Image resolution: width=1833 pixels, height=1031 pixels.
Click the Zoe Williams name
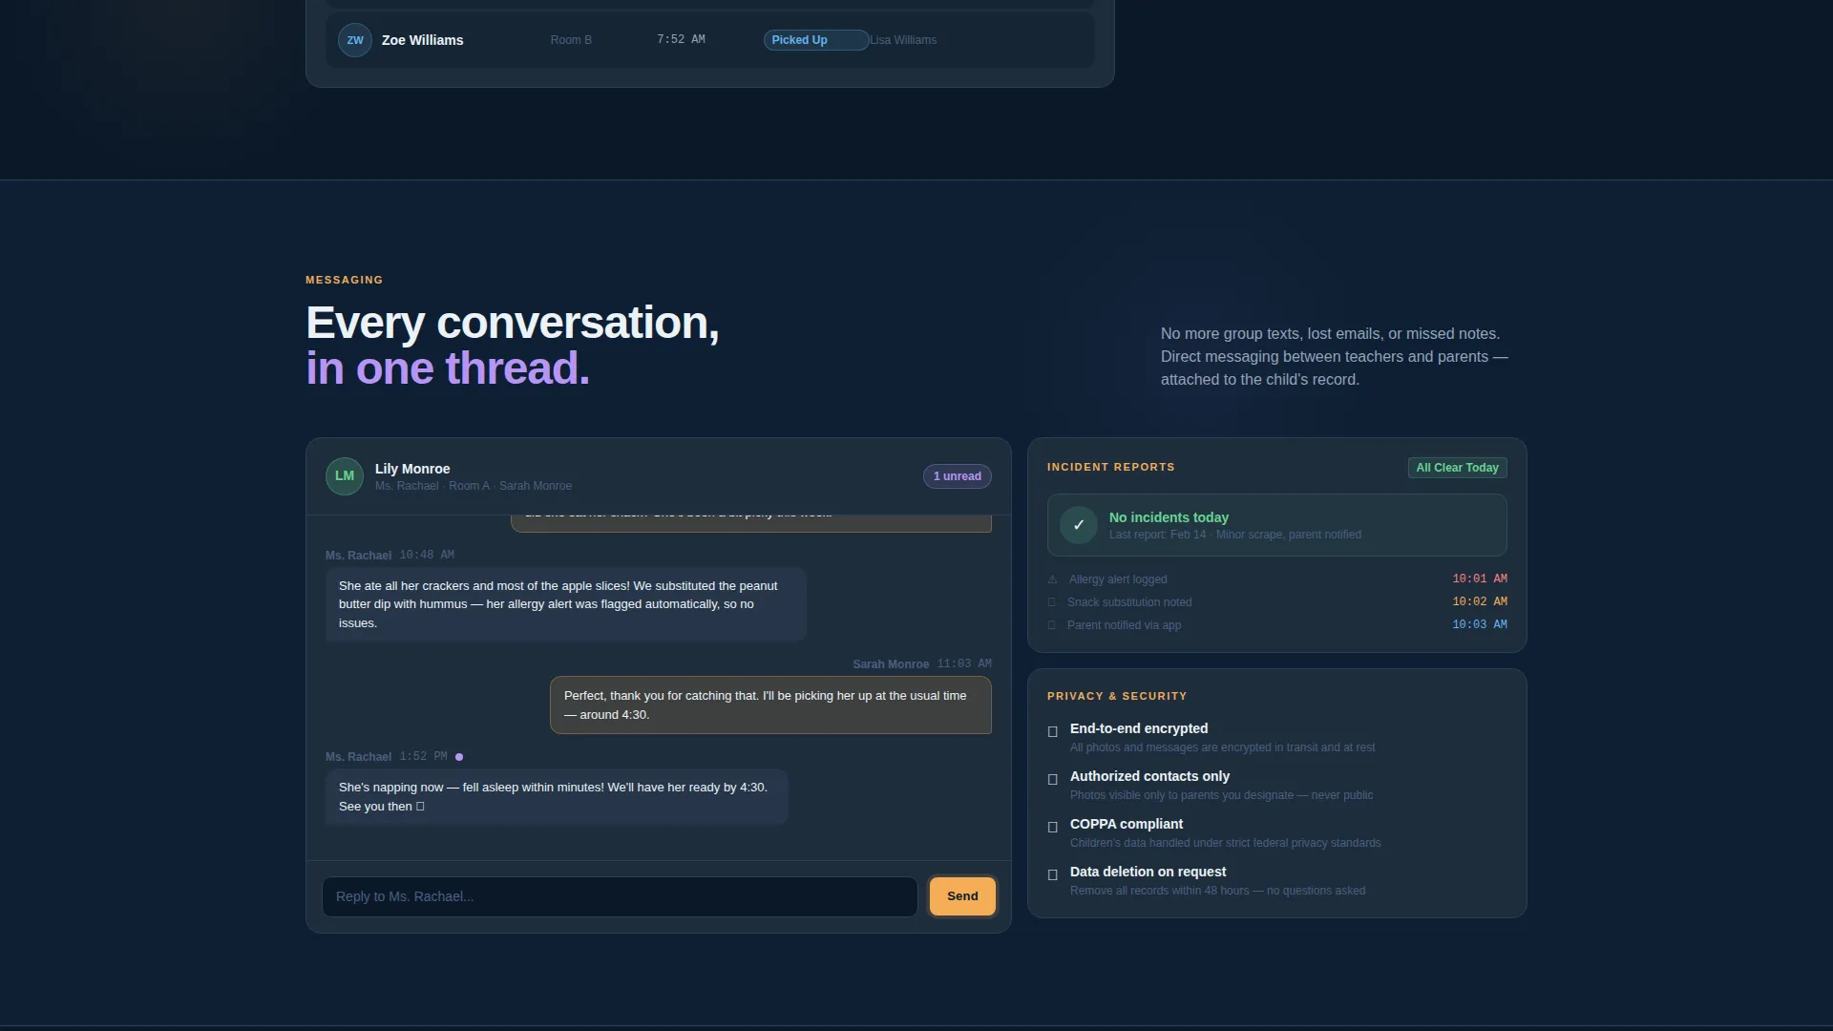click(x=422, y=40)
